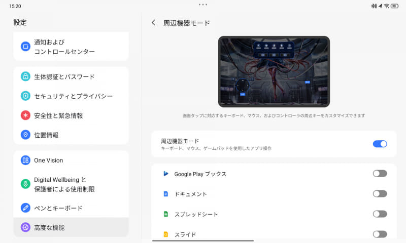Screen dimensions: 406x243
Task: Click the pen and keyboard pencil icon
Action: pos(25,208)
